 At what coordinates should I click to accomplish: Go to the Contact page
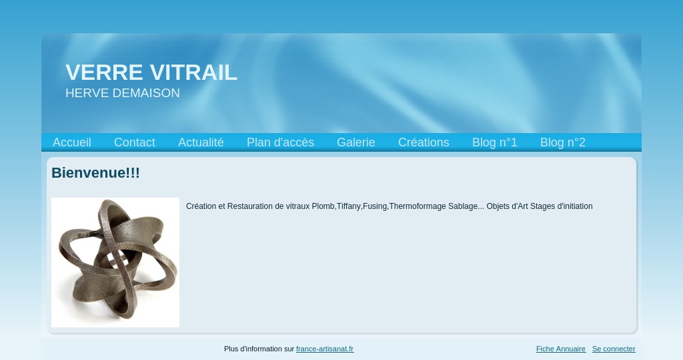tap(135, 142)
